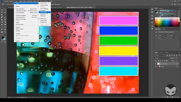Toggle Quick Mask mode
This screenshot has width=181, height=102.
(x=2, y=42)
